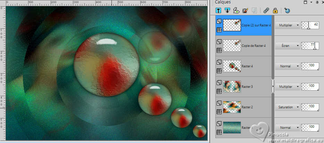Select the Copie de Raster 4 thumbnail

[232, 46]
